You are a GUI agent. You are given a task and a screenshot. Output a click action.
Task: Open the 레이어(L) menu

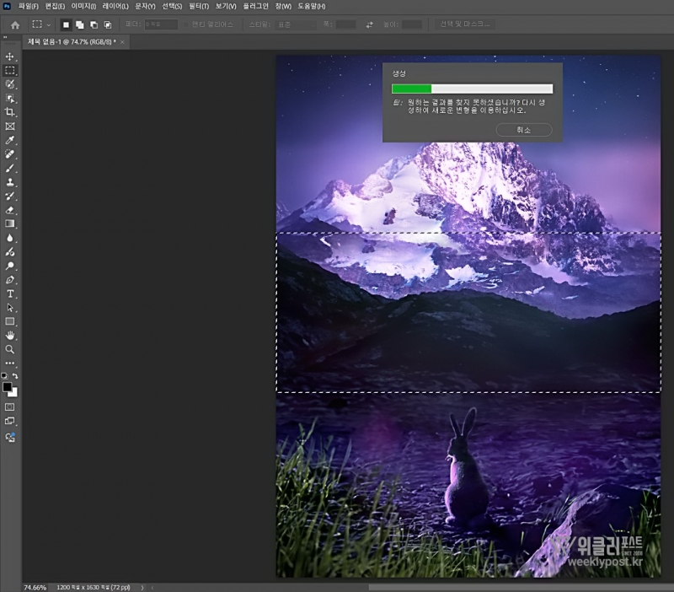115,6
